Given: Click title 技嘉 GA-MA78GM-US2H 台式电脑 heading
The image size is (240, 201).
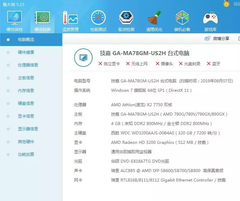Looking at the screenshot, I should 145,53.
